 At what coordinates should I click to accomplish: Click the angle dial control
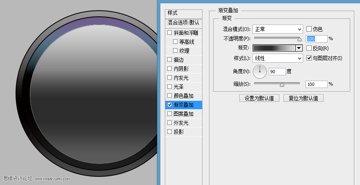click(x=260, y=72)
